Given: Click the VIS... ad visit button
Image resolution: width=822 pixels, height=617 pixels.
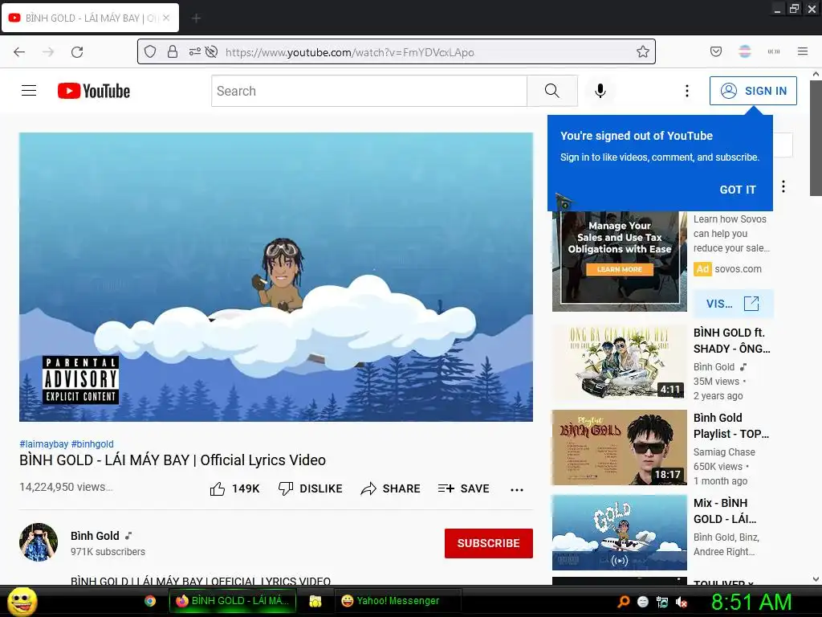Looking at the screenshot, I should point(734,304).
